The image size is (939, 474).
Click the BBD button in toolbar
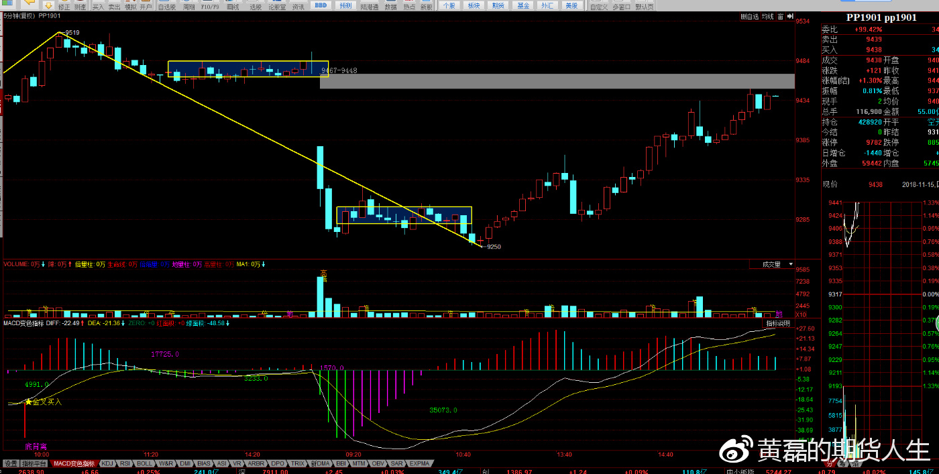coord(321,5)
